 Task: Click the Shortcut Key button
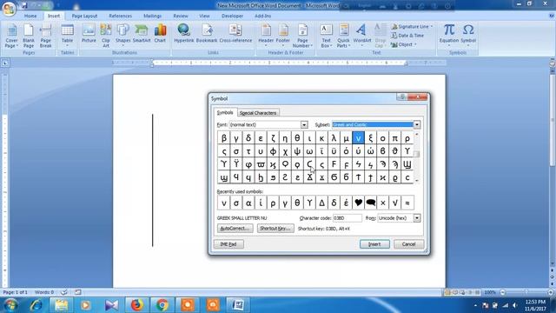(275, 228)
